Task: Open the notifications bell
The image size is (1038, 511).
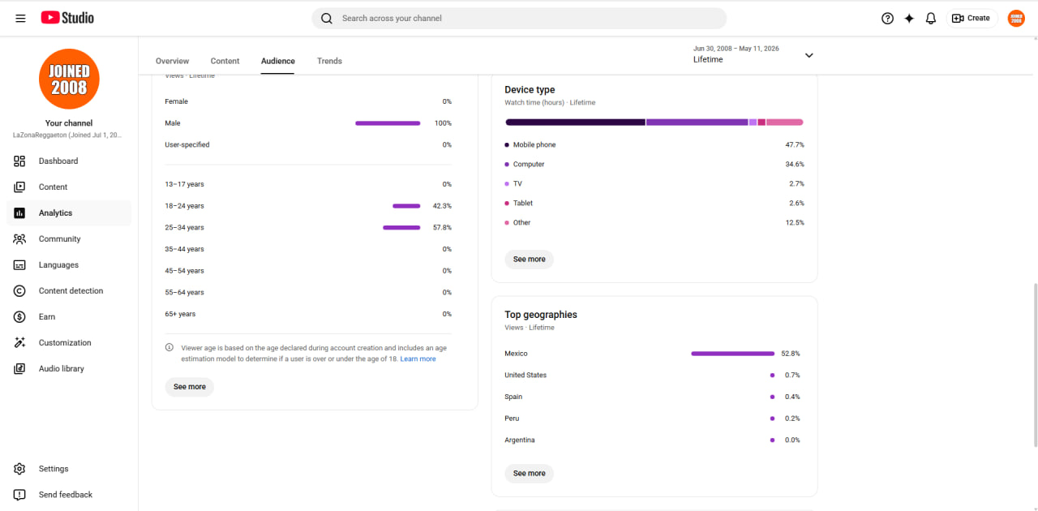Action: click(x=931, y=18)
